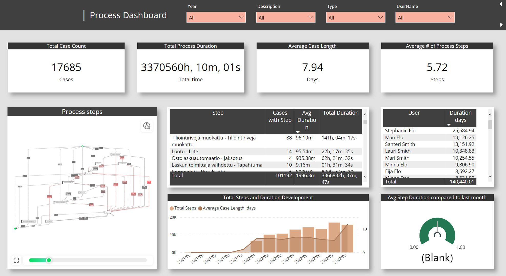506x276 pixels.
Task: Sort by the Duration days column
Action: coord(460,116)
